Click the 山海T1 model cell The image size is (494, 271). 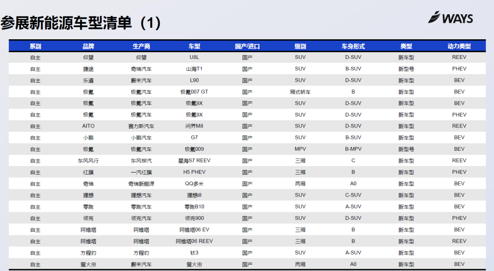194,69
